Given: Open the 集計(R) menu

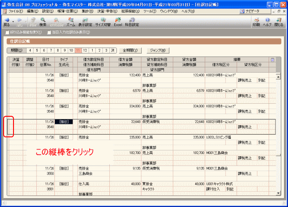Looking at the screenshot, I should coord(87,11).
